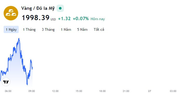Screen dimensions: 182x94
Task: Switch to the 3 Tháng range
Action: click(48, 29)
